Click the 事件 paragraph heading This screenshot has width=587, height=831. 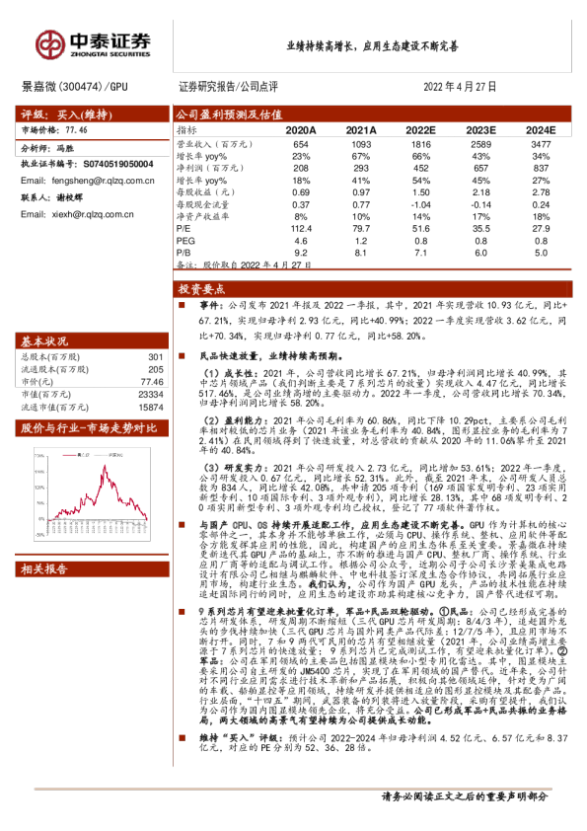click(x=213, y=306)
